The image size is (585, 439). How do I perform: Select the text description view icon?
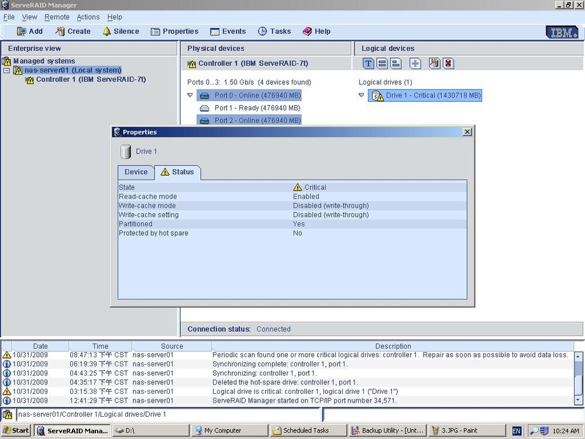click(368, 63)
